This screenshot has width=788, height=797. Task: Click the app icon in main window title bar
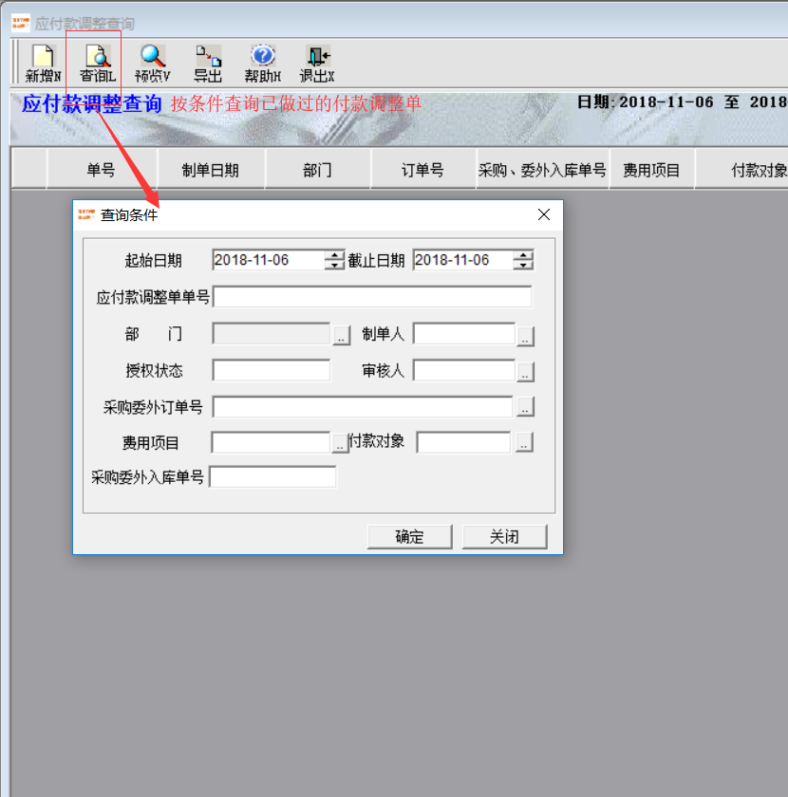coord(20,23)
